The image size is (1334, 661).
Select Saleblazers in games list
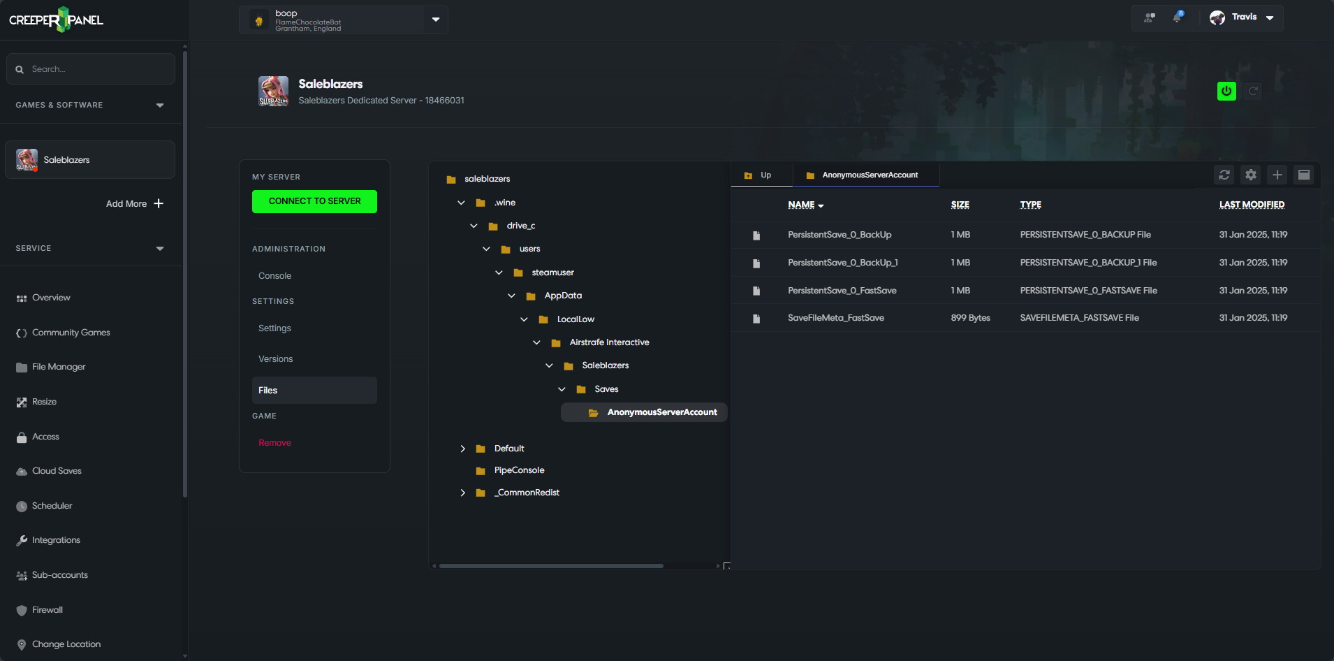pos(90,160)
